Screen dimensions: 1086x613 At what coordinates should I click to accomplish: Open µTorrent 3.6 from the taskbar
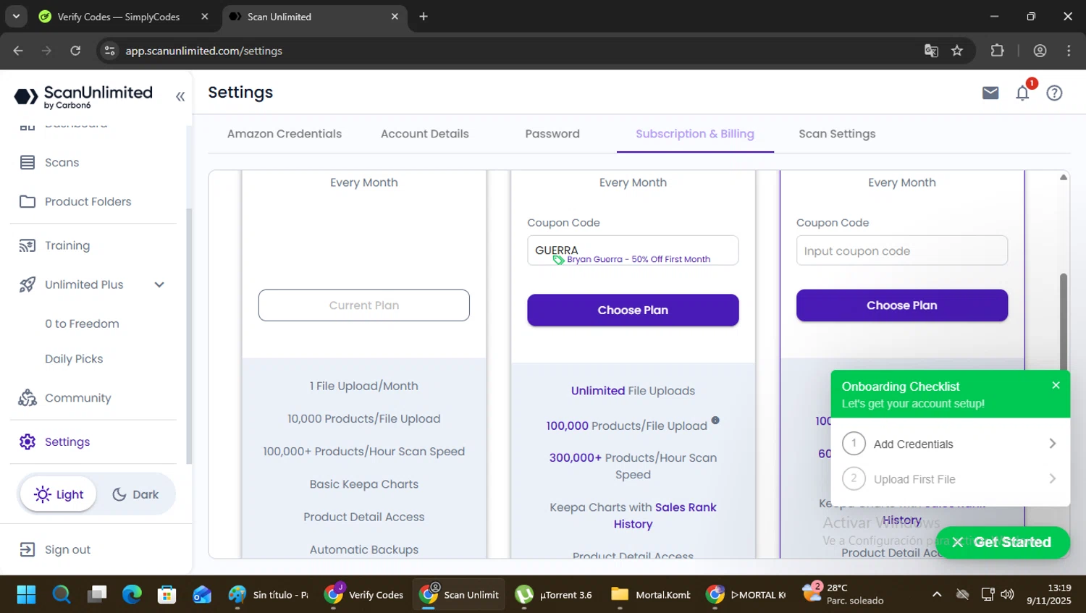pos(555,595)
